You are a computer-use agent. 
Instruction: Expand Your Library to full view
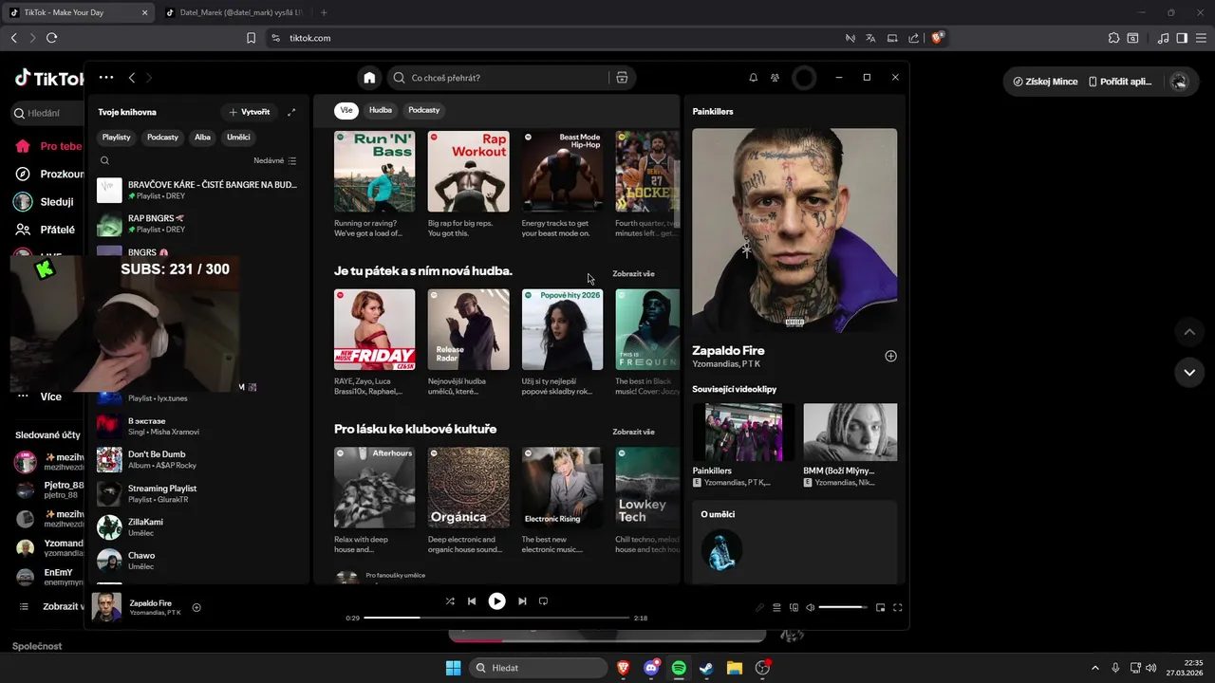tap(291, 112)
